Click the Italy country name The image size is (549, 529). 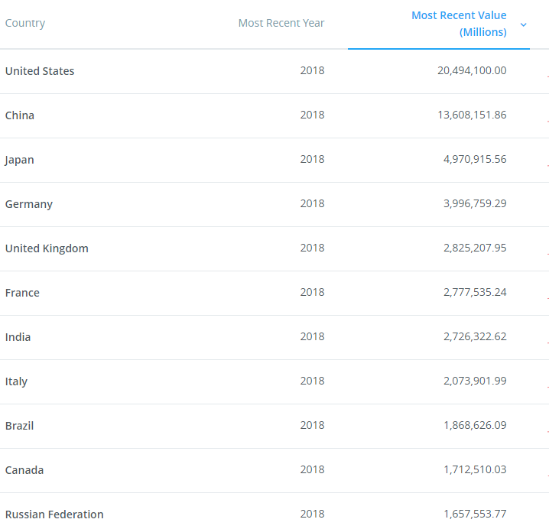[16, 381]
